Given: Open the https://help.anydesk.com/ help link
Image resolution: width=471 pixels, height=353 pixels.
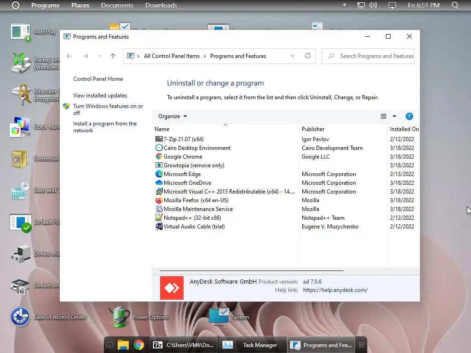Looking at the screenshot, I should click(x=335, y=290).
